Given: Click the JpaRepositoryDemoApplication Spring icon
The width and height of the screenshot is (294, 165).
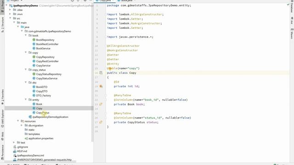Looking at the screenshot, I should (x=30, y=117).
